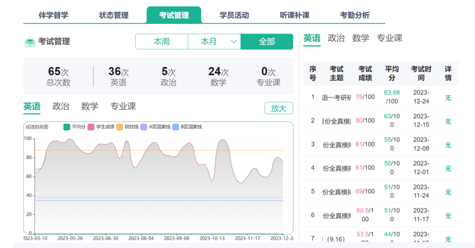Click the 5次 政治 statistic
Screen dimensions: 475x248
[x=168, y=76]
